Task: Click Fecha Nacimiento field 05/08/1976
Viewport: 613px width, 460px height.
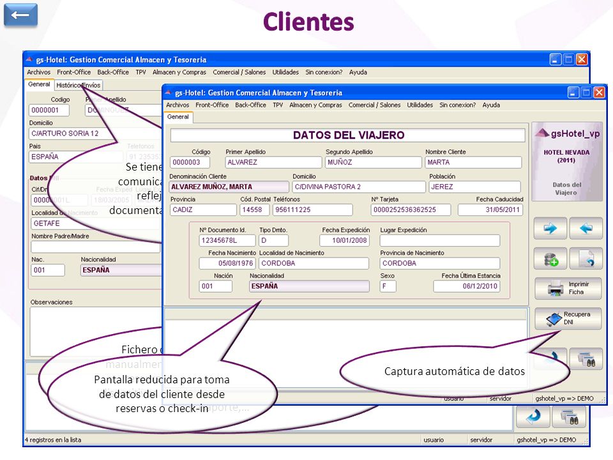Action: click(227, 263)
